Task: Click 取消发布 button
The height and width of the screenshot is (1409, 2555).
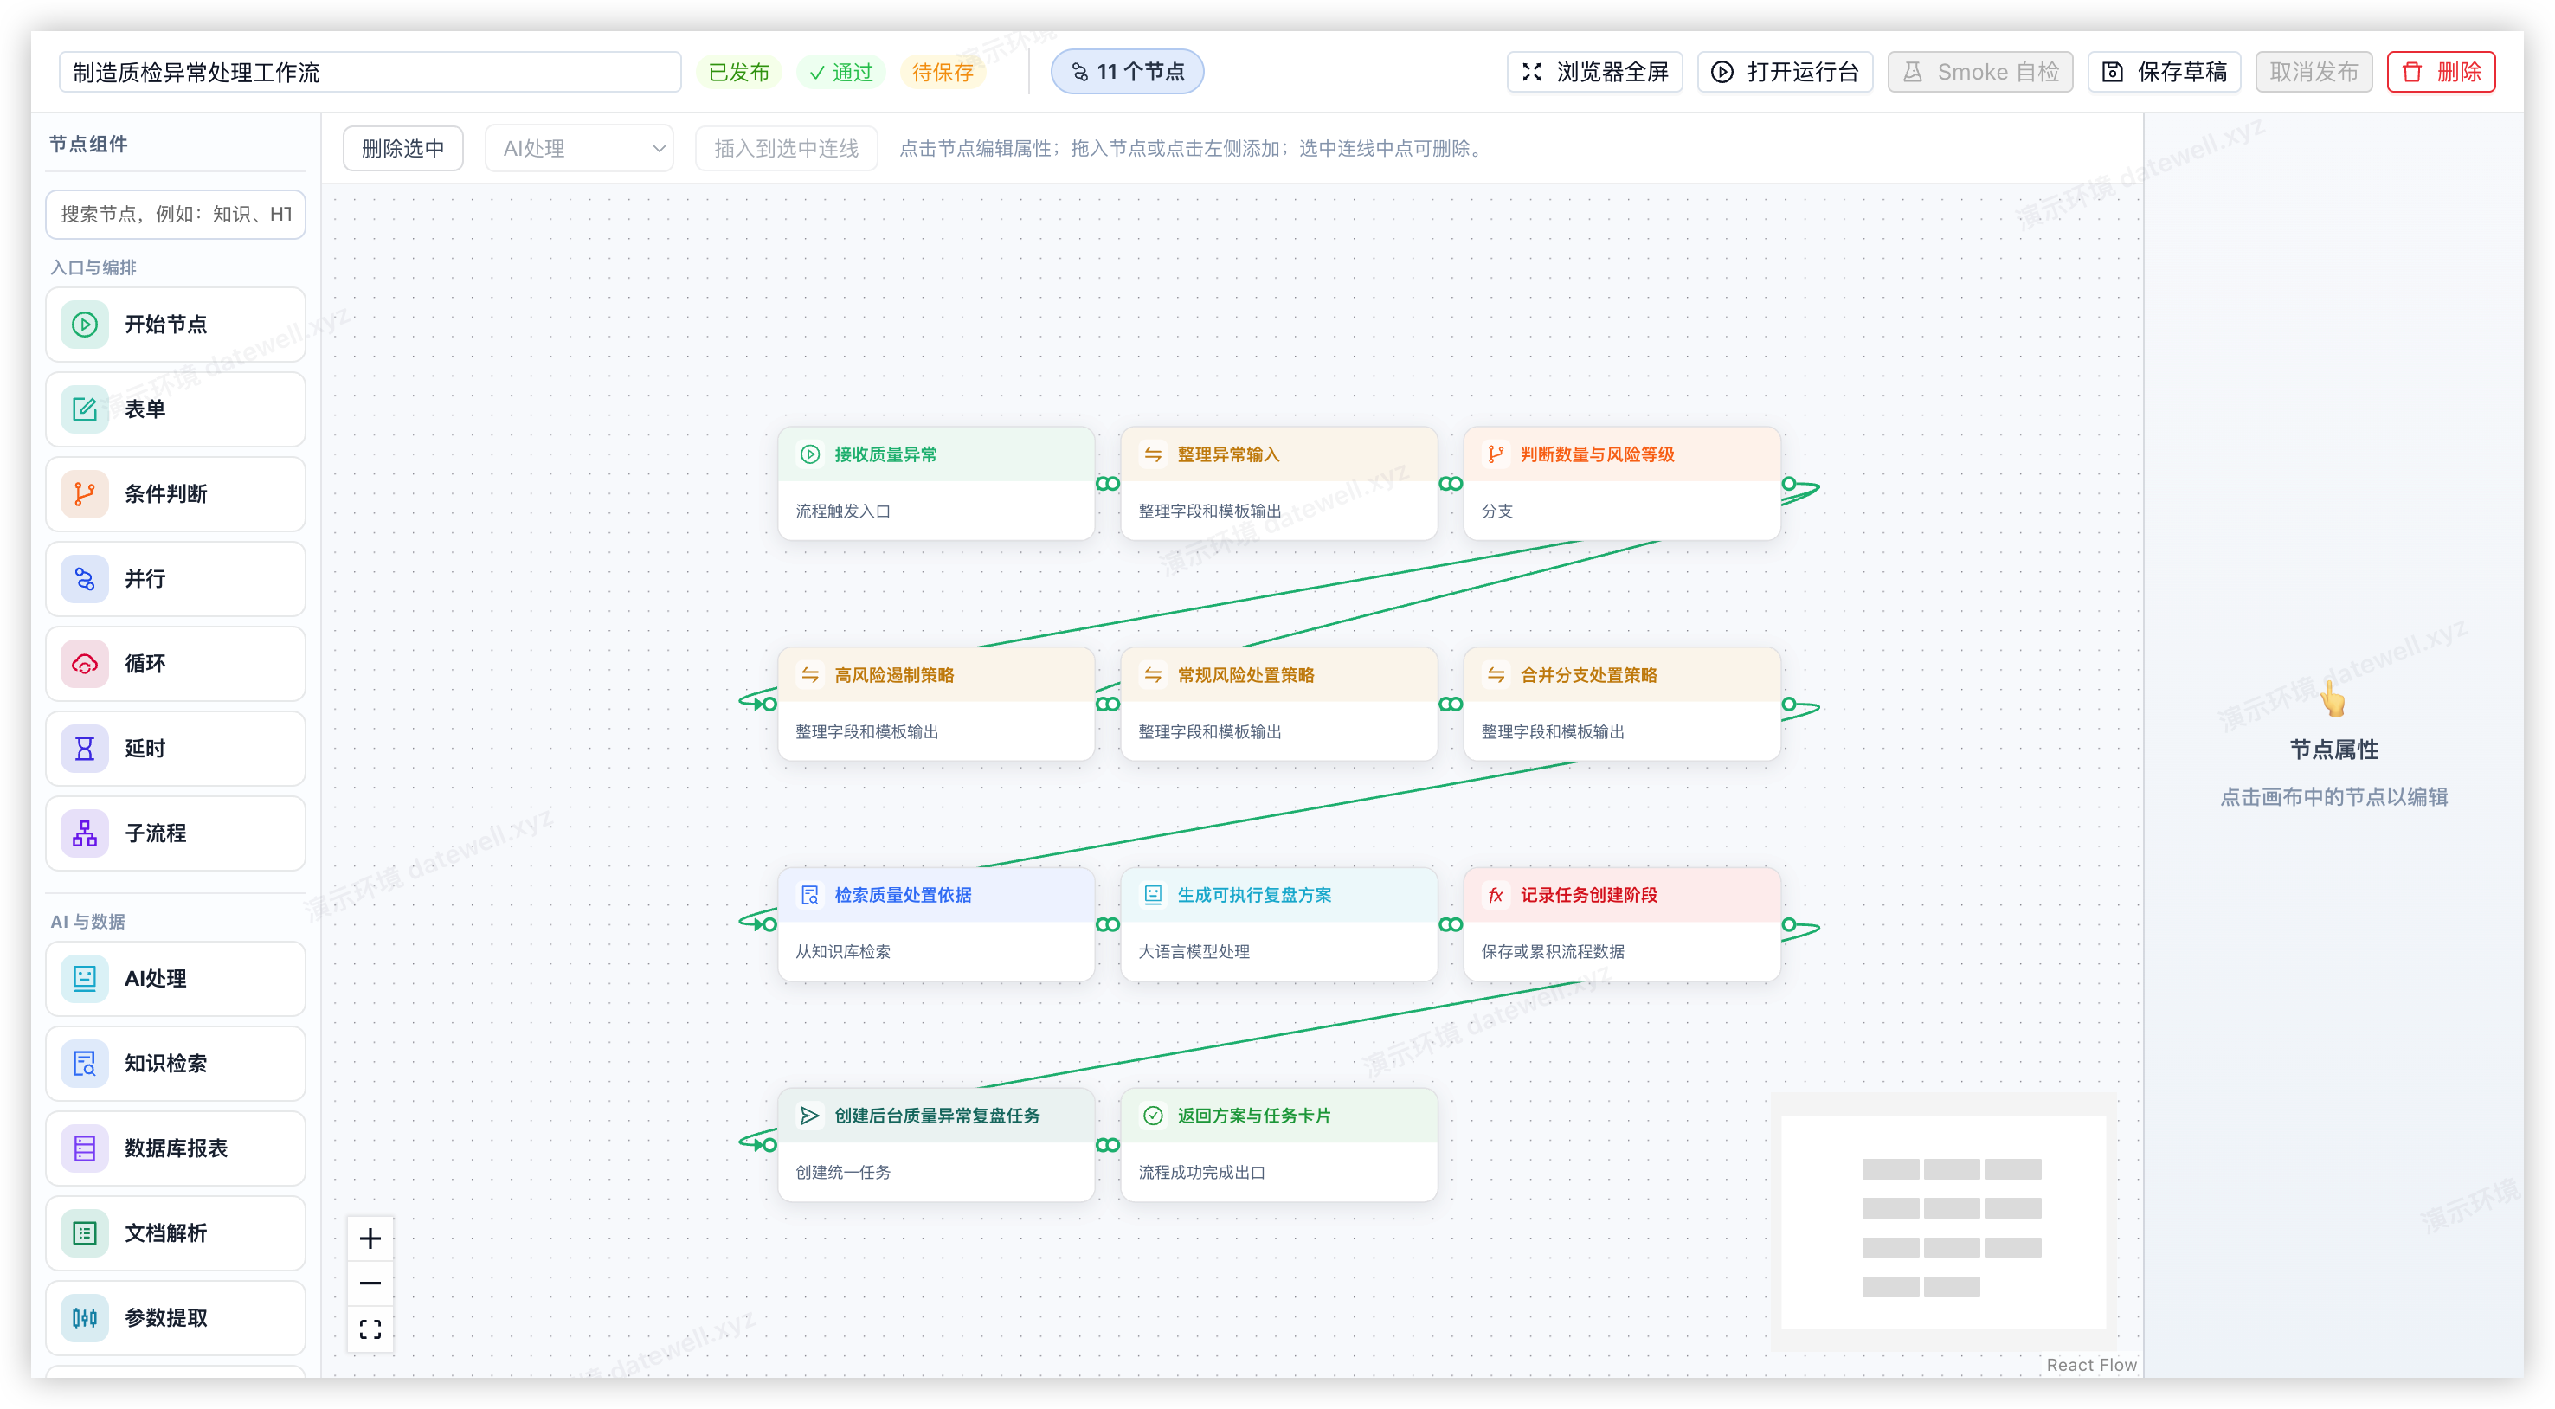Action: point(2313,71)
